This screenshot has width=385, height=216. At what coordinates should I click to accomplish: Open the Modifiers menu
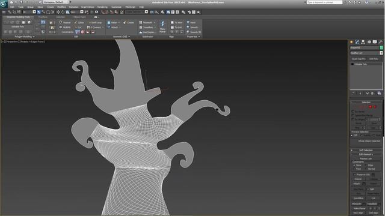click(x=61, y=7)
